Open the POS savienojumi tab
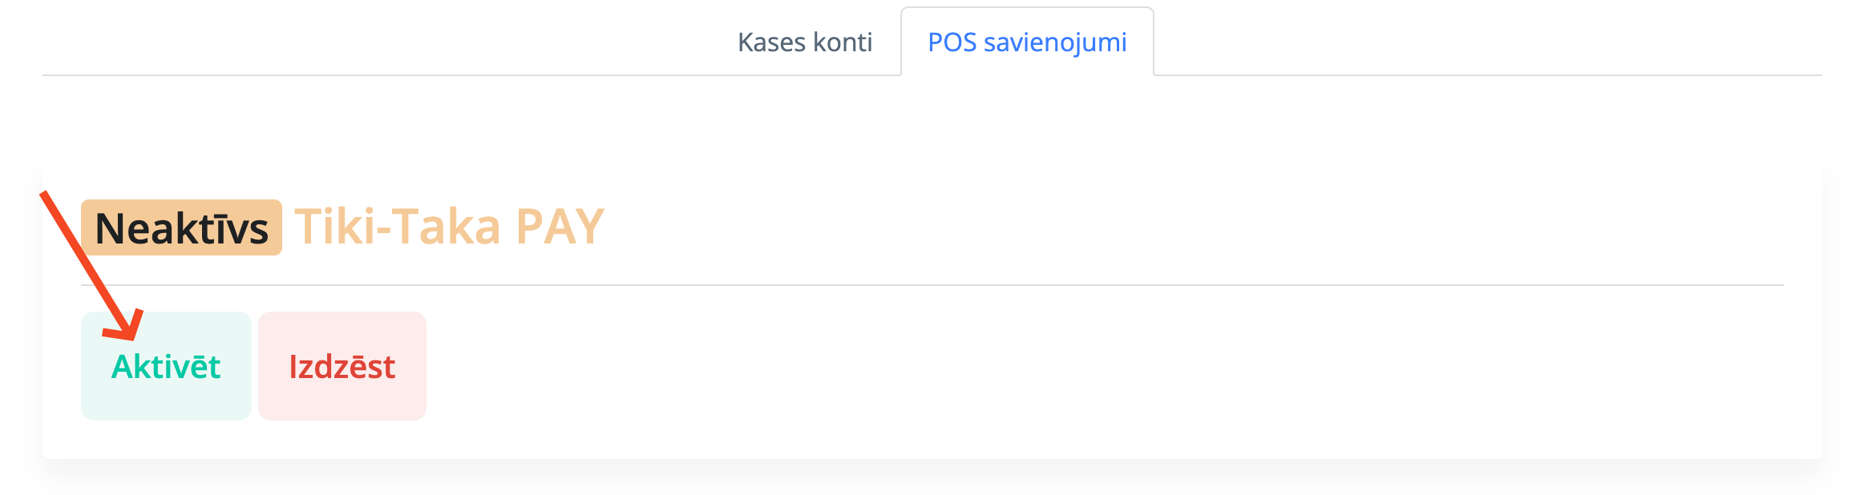The height and width of the screenshot is (495, 1876). (1027, 42)
